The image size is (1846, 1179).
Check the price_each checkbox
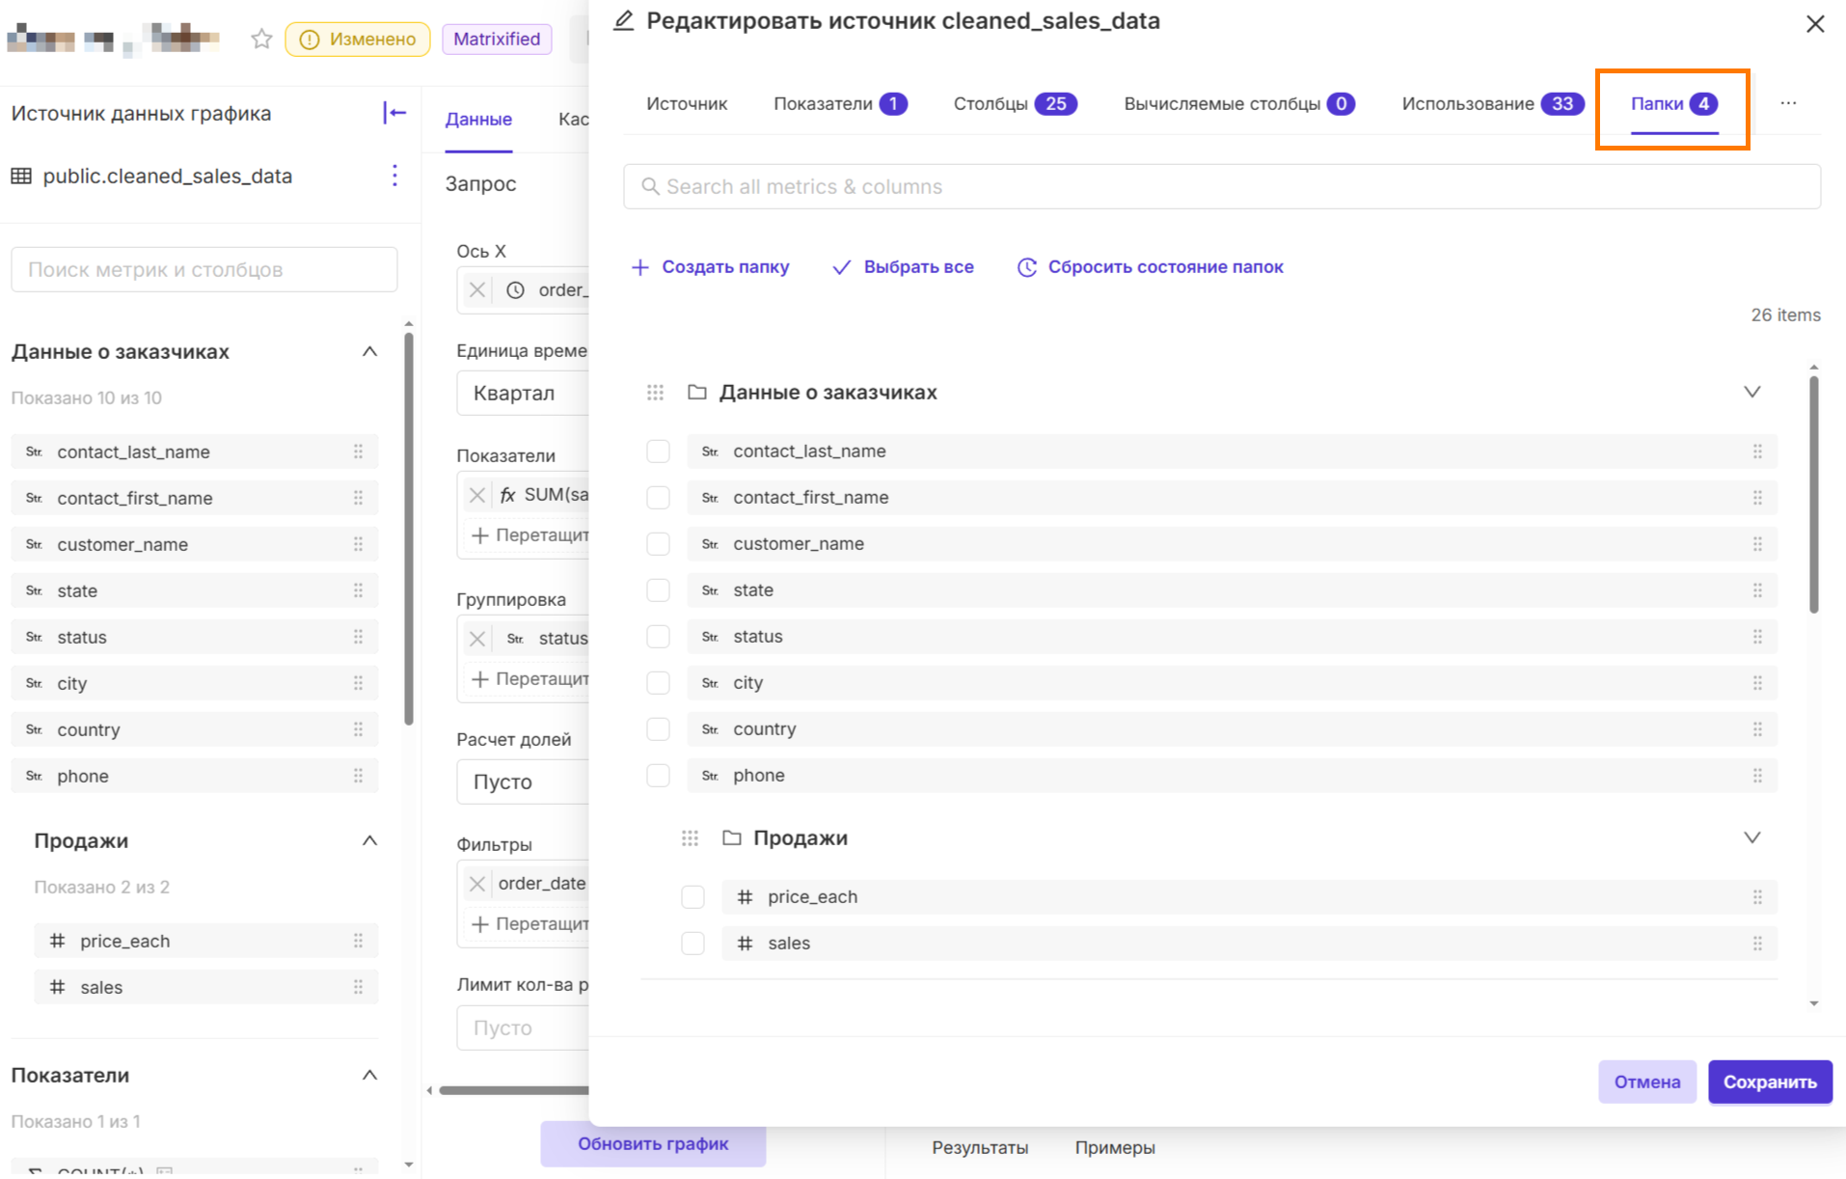point(692,897)
